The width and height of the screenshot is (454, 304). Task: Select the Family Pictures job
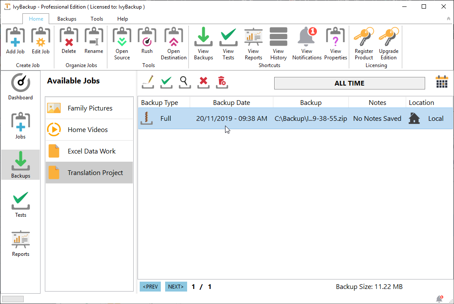[x=89, y=108]
